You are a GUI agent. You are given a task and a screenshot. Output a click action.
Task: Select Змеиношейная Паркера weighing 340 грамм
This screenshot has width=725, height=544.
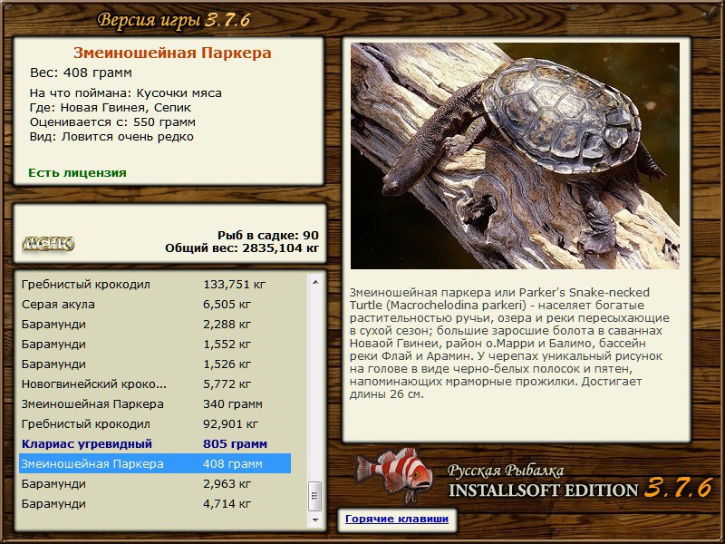pyautogui.click(x=155, y=403)
